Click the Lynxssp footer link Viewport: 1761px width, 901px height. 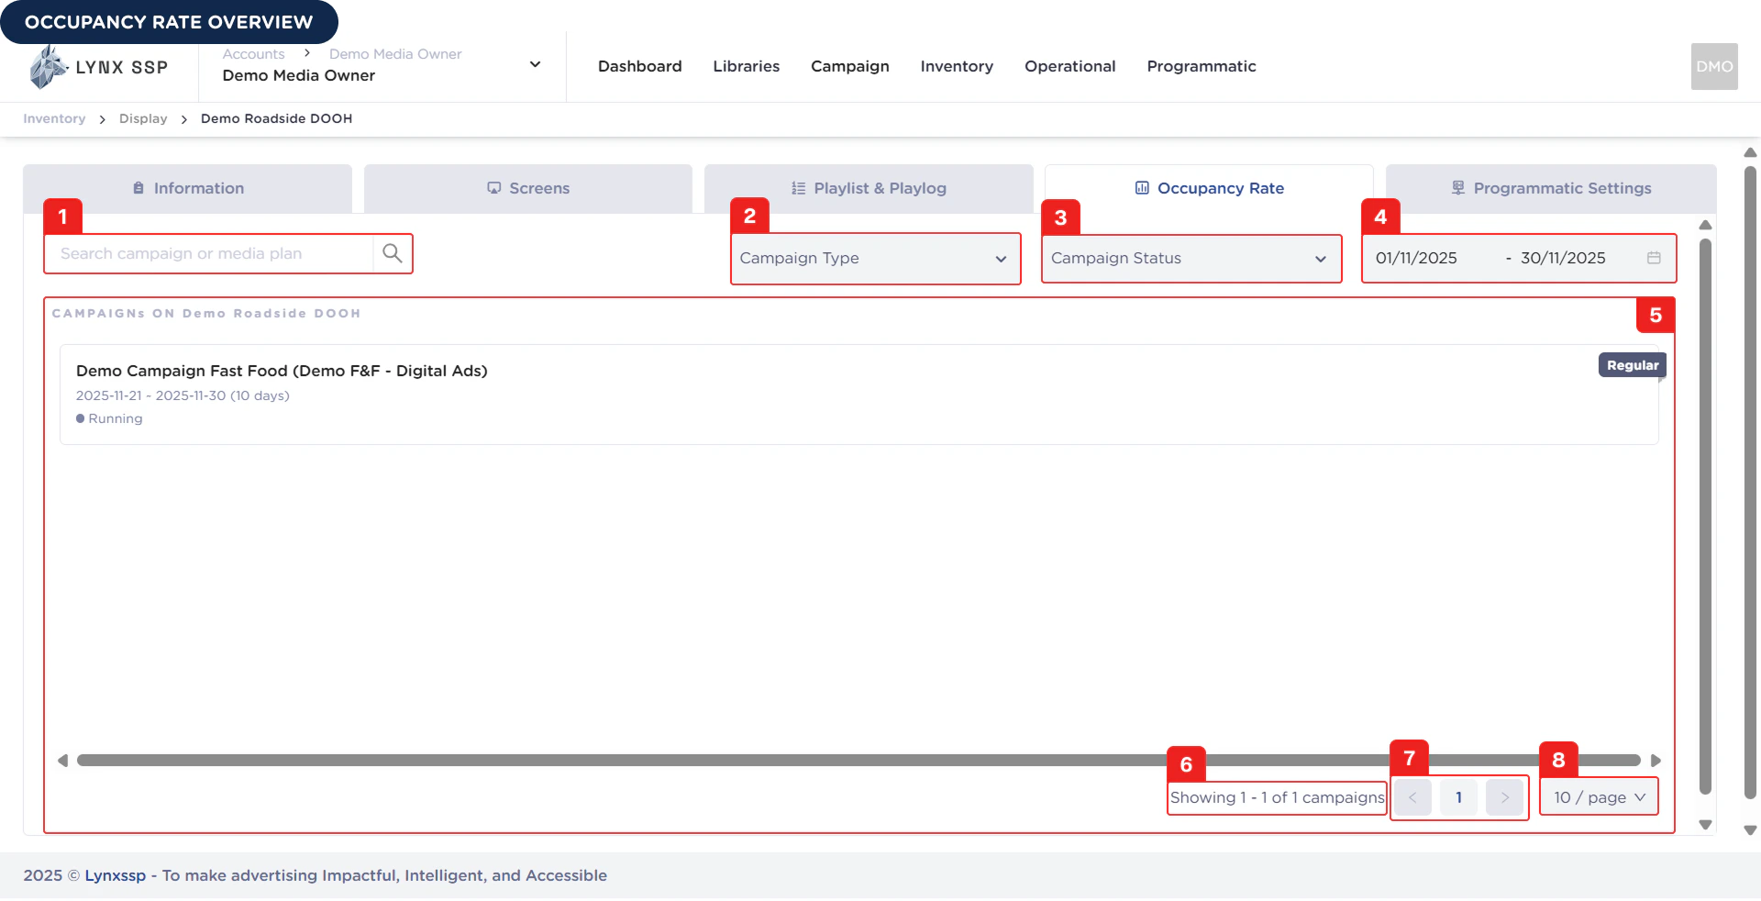click(116, 875)
